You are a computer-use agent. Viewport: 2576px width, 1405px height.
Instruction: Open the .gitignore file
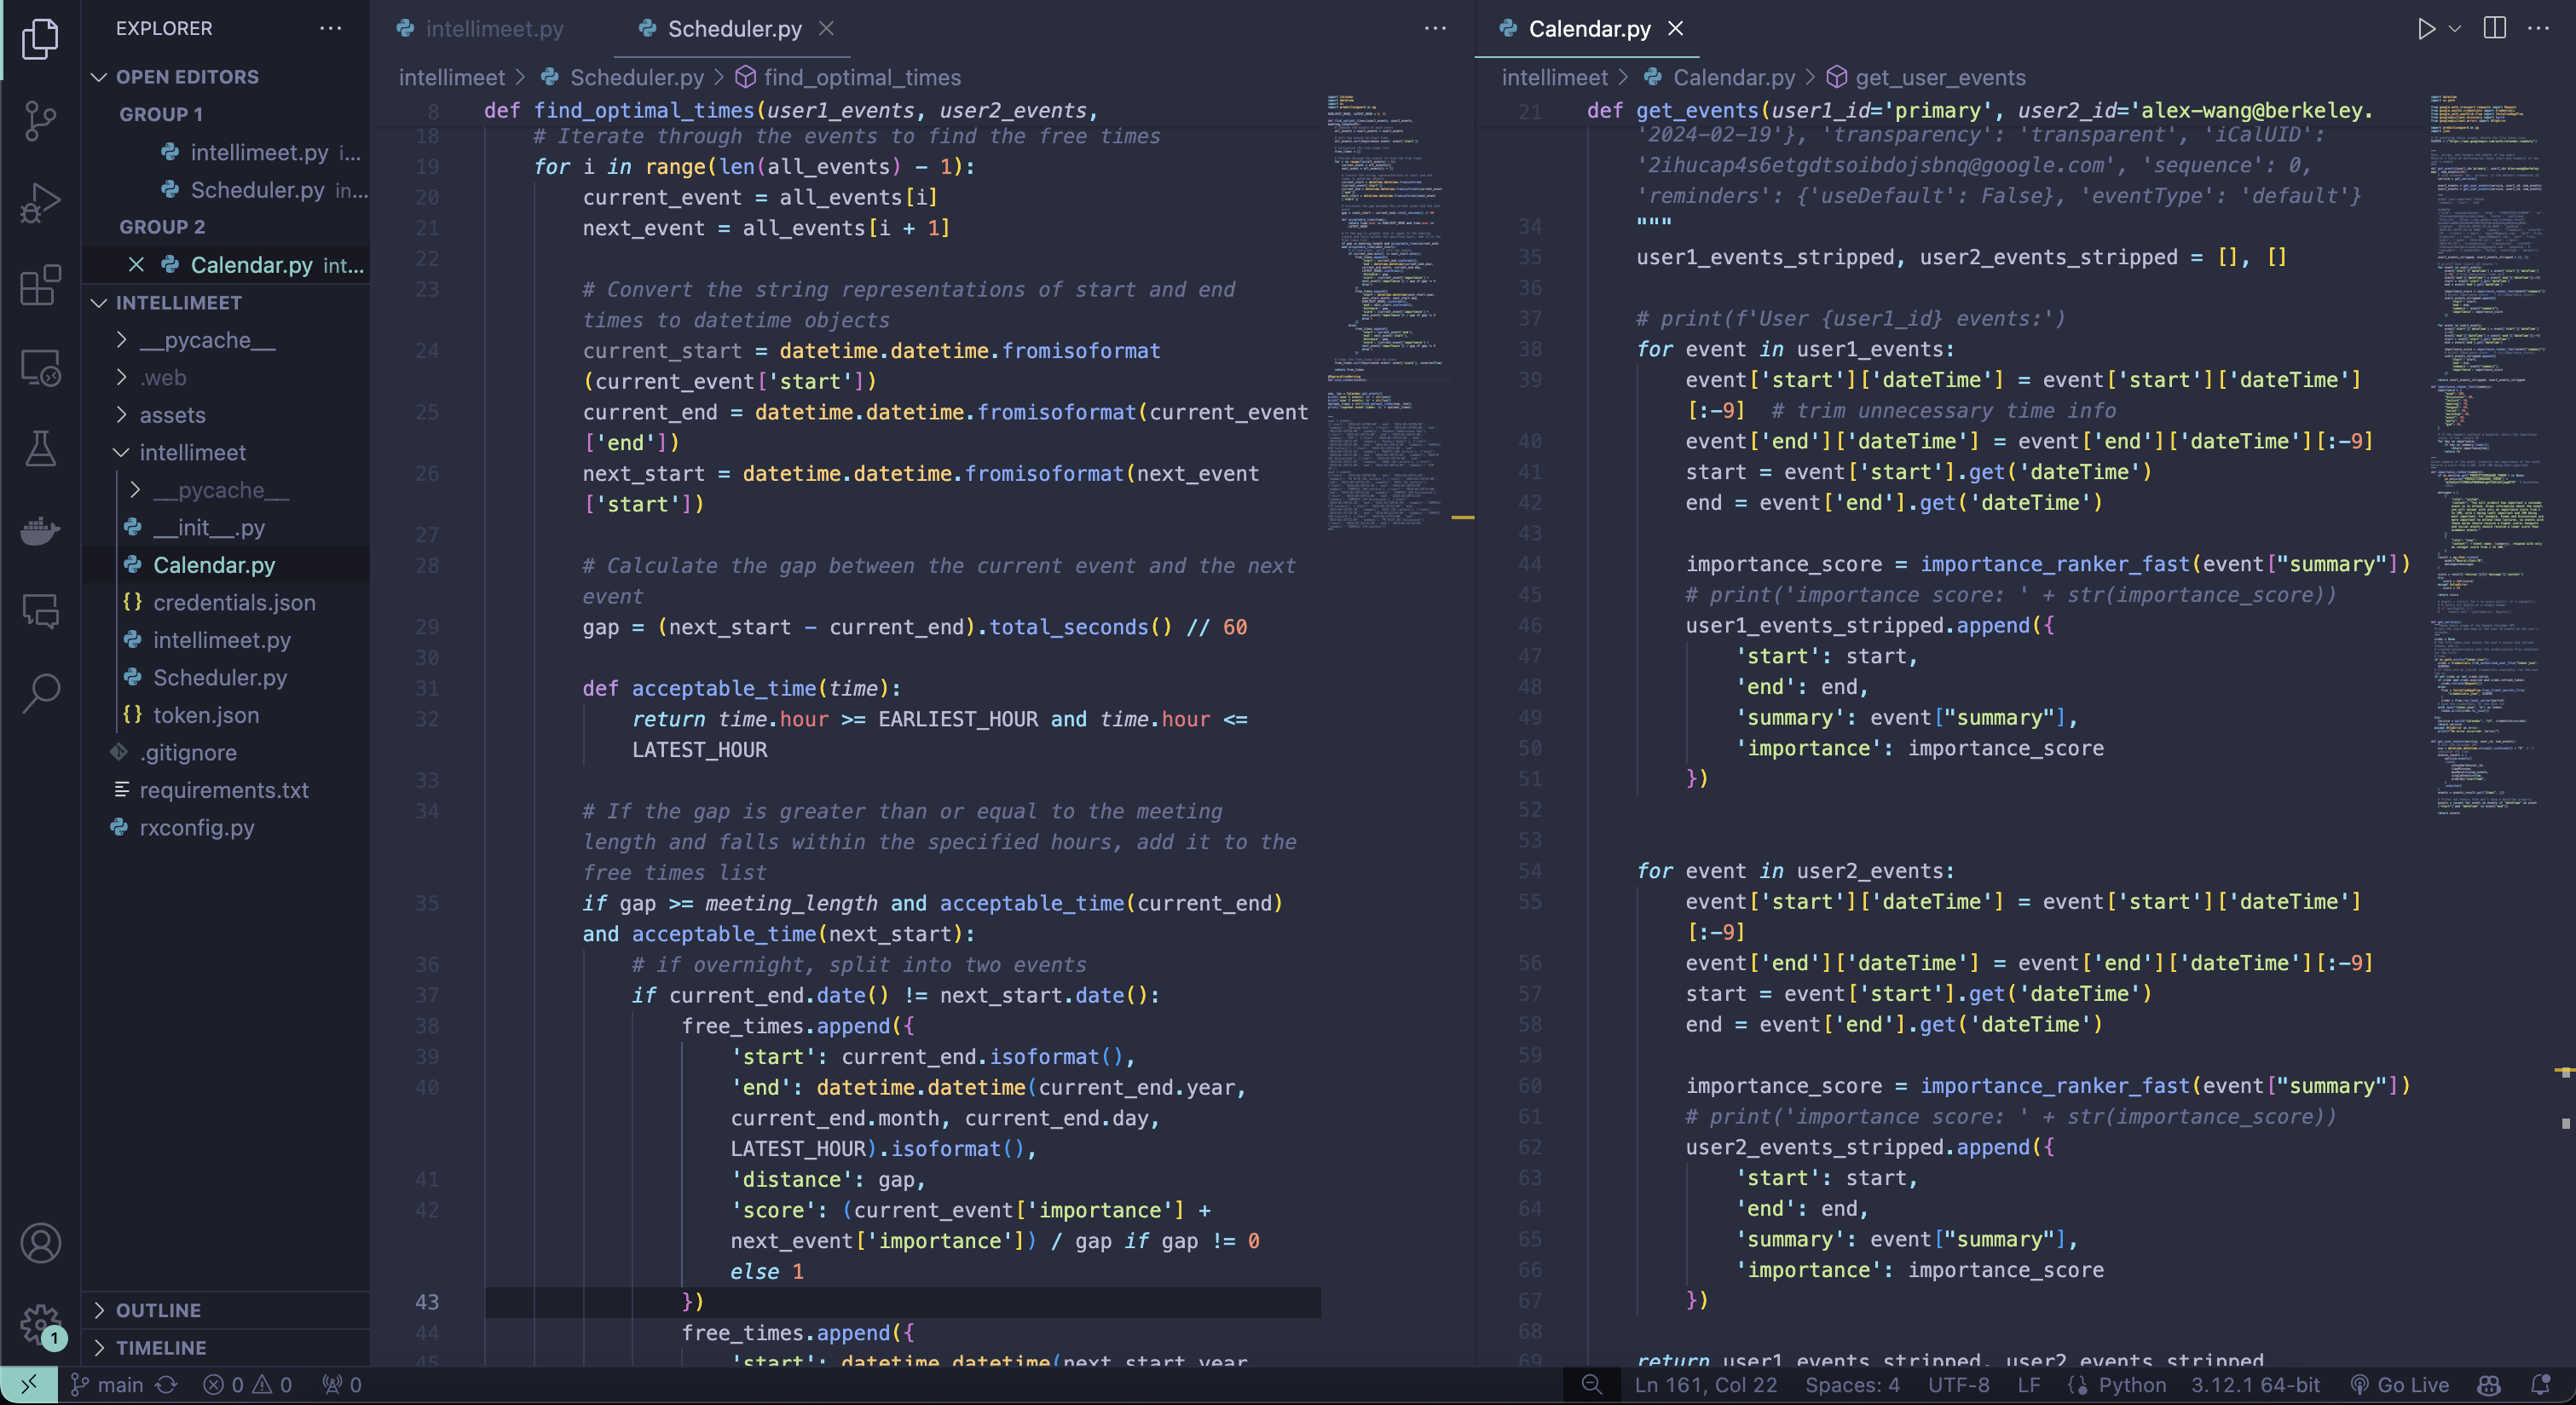click(188, 753)
